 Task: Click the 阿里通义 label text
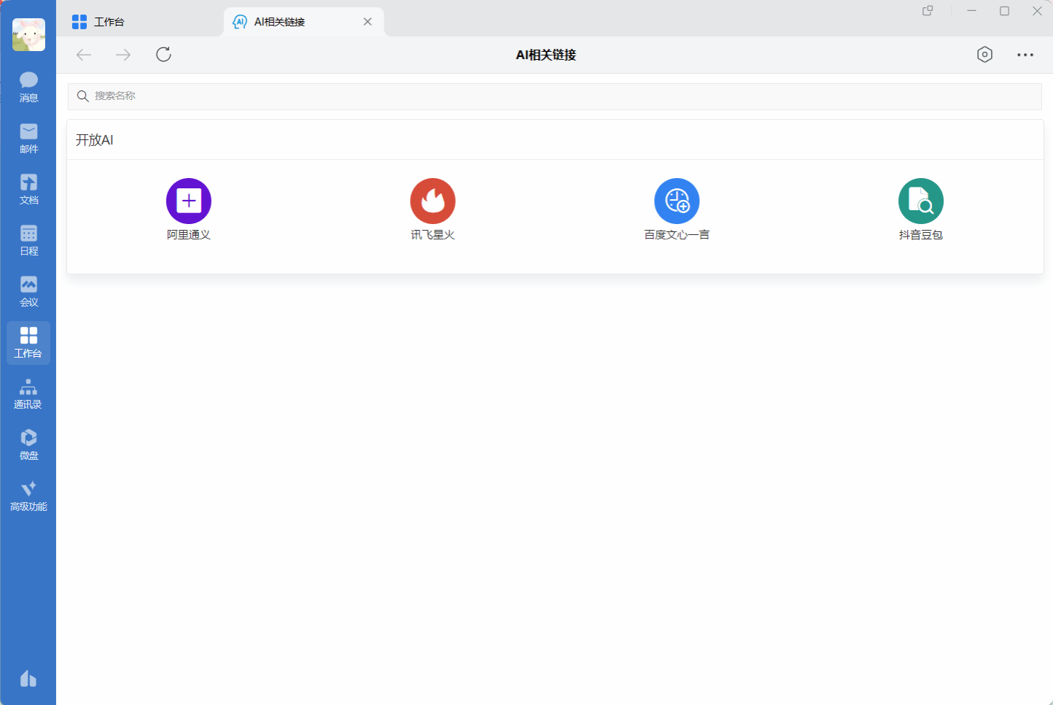coord(189,234)
